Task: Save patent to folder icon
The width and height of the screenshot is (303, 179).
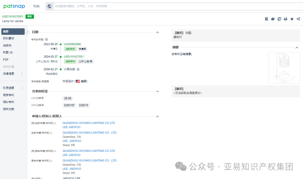Action: [273, 19]
